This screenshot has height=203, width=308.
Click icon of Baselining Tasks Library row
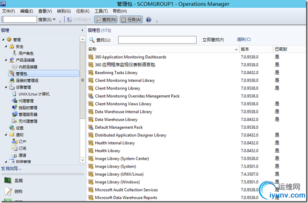90,73
